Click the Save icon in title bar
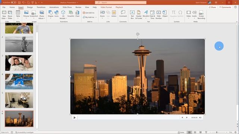Screen dimensions: 239x134 coord(19,3)
